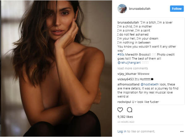Click the 9,382 likes count
The width and height of the screenshot is (185, 138).
pos(125,117)
